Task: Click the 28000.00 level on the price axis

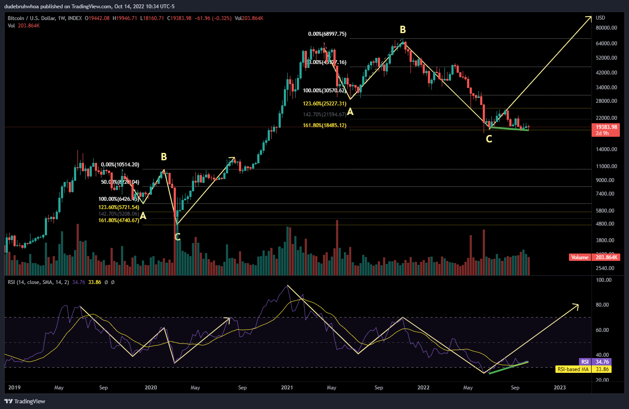Action: [606, 101]
